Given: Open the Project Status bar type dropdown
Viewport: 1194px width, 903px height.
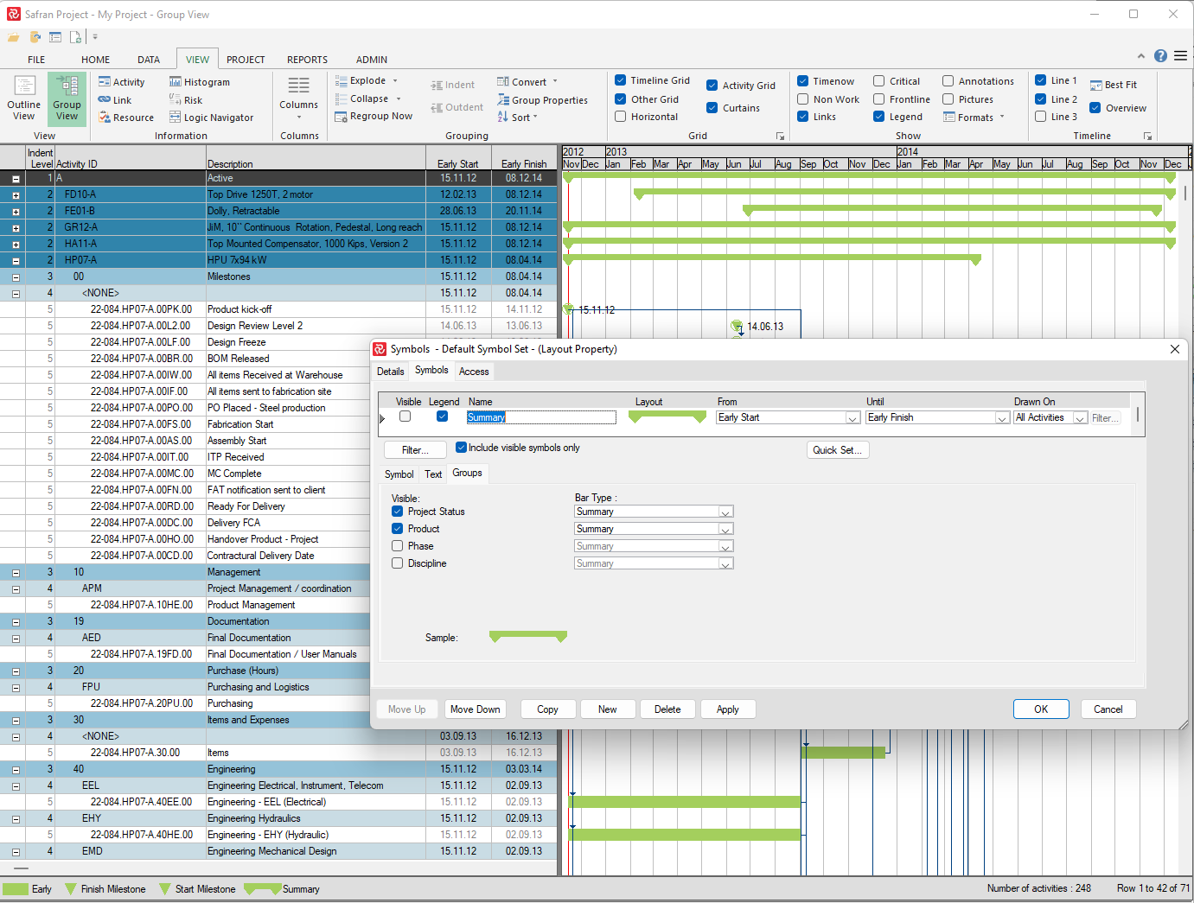Looking at the screenshot, I should click(x=726, y=512).
